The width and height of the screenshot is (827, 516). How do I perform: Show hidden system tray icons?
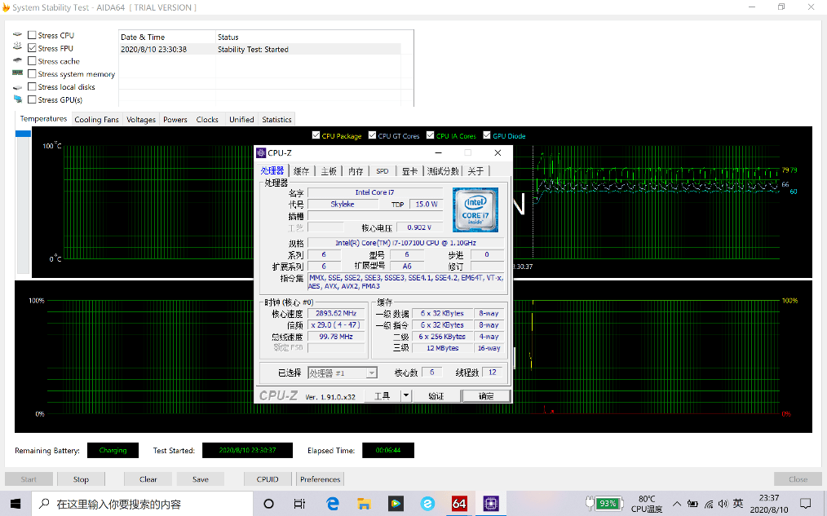(x=677, y=504)
